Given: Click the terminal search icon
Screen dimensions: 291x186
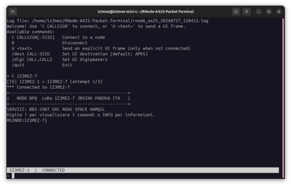Looking at the screenshot, I should [236, 12].
